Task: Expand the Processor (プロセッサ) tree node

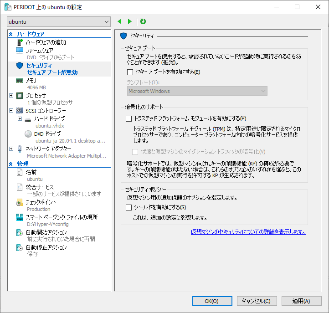Action: click(x=11, y=96)
